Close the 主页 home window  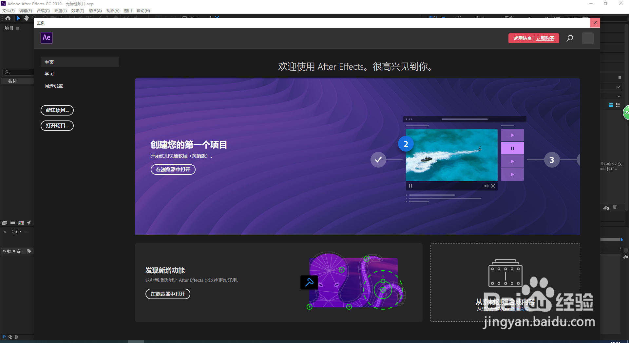coord(595,23)
